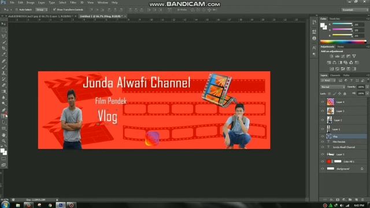
Task: Select the Rectangular Marquee tool
Action: pos(3,30)
